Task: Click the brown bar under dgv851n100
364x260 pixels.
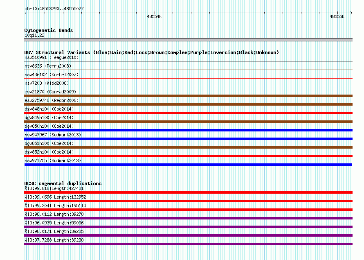Action: point(188,147)
